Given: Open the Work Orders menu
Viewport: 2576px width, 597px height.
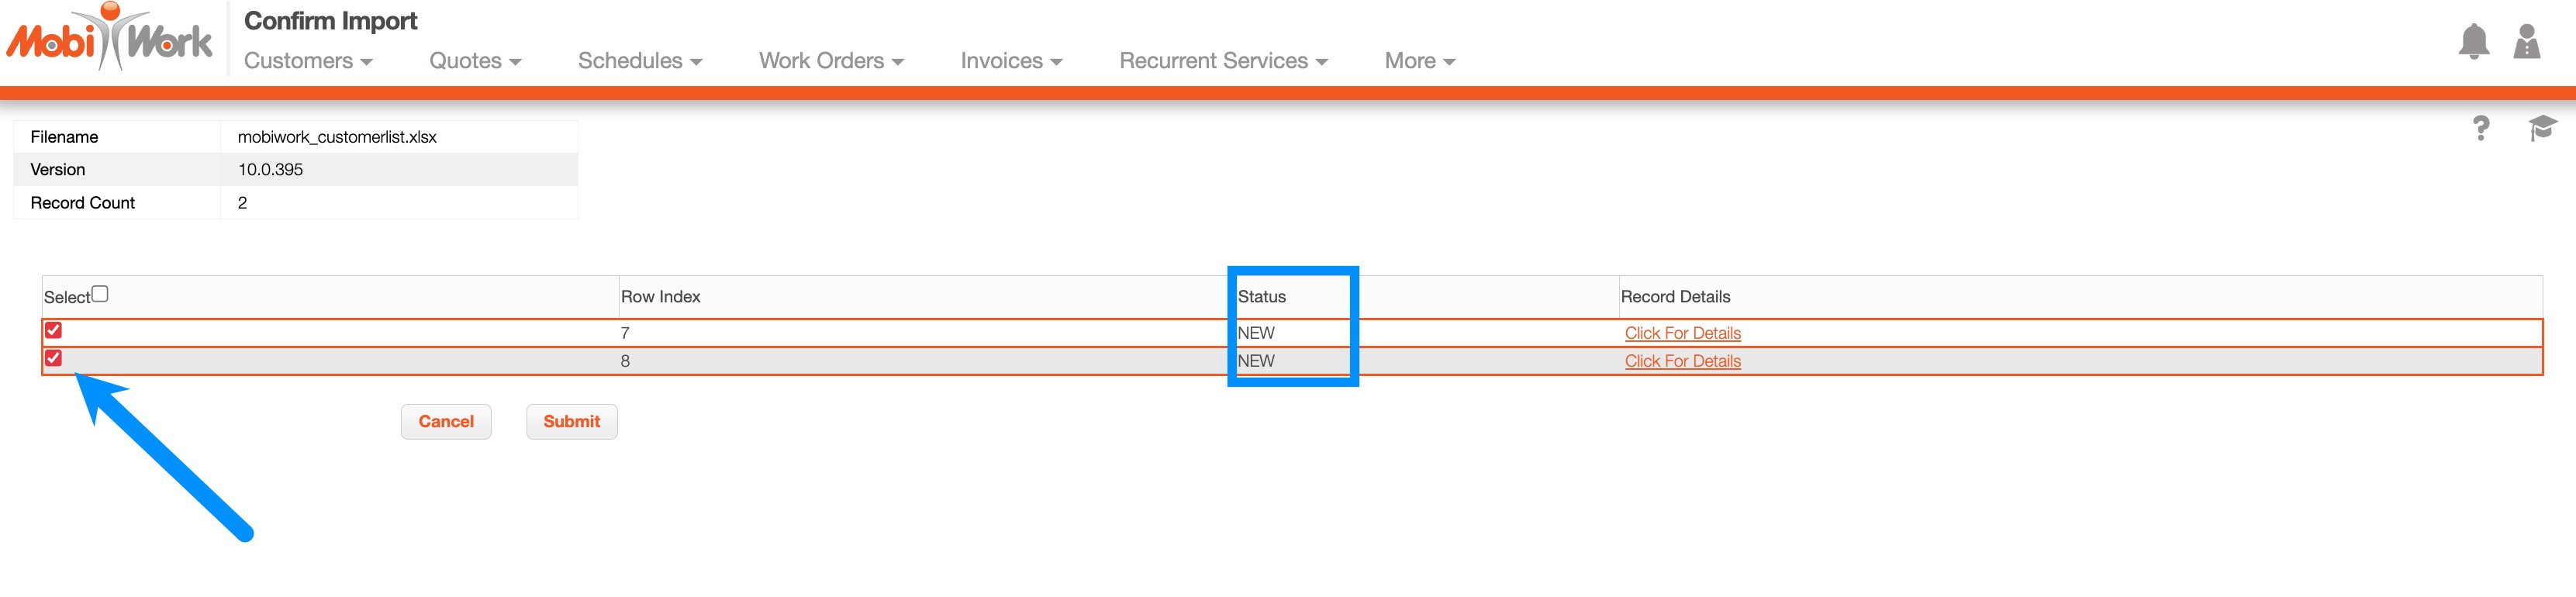Looking at the screenshot, I should (831, 61).
